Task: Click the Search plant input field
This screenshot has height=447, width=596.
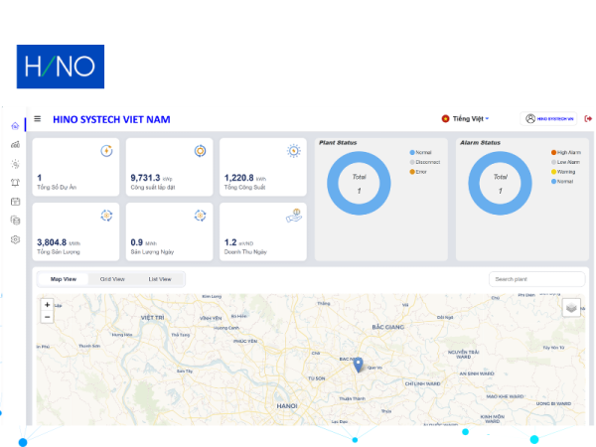Action: pos(536,279)
